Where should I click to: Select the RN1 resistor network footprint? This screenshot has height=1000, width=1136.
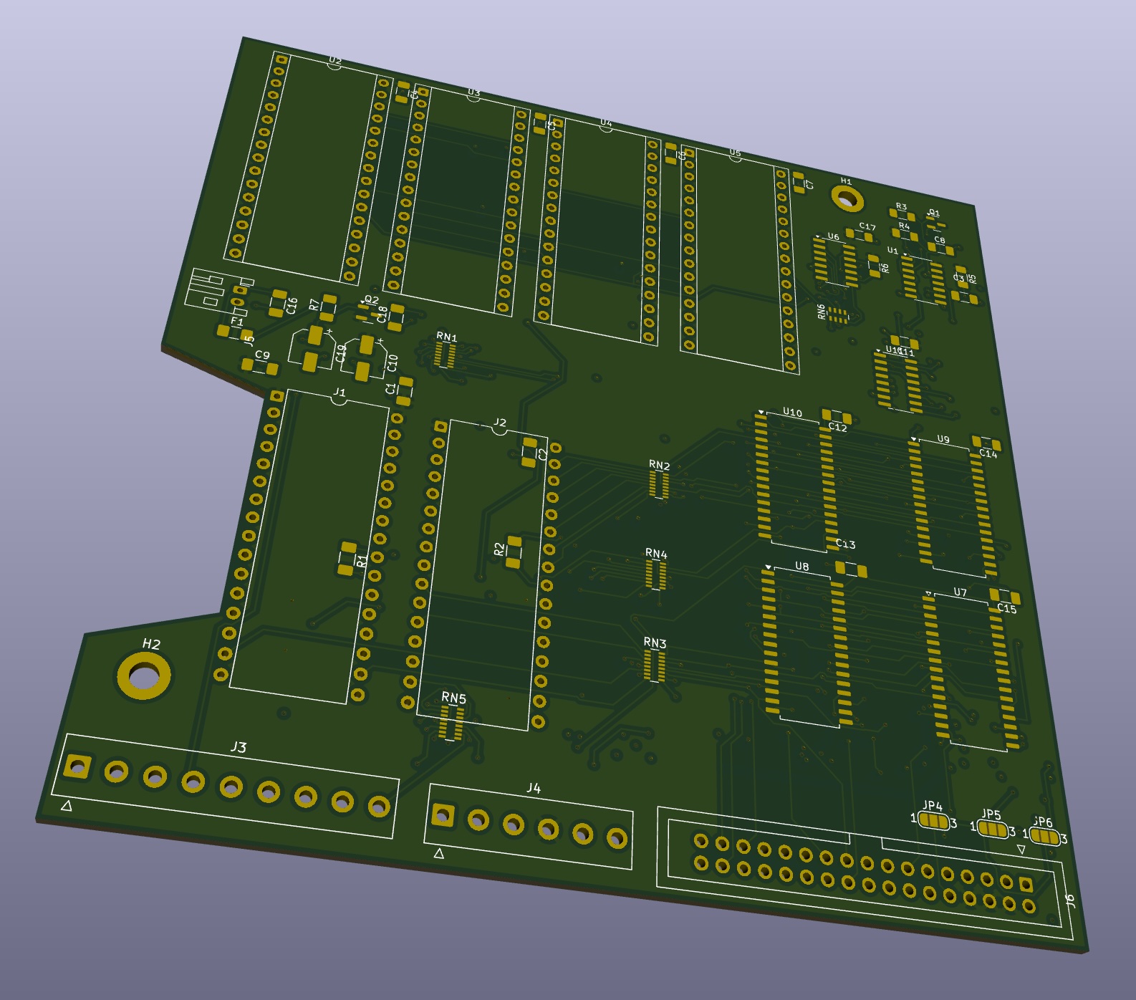(445, 355)
